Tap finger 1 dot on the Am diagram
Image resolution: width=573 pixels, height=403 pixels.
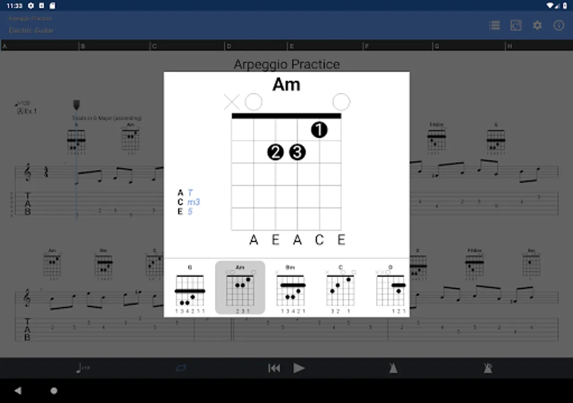319,130
